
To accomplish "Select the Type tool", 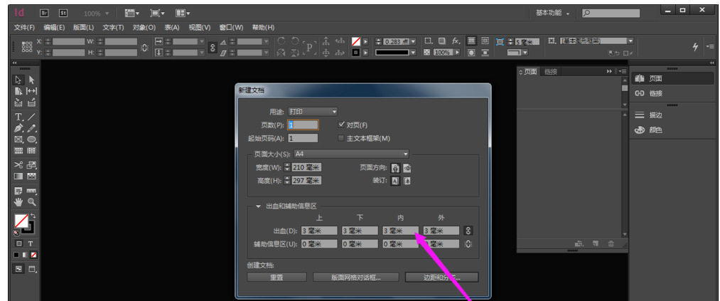I will click(18, 117).
